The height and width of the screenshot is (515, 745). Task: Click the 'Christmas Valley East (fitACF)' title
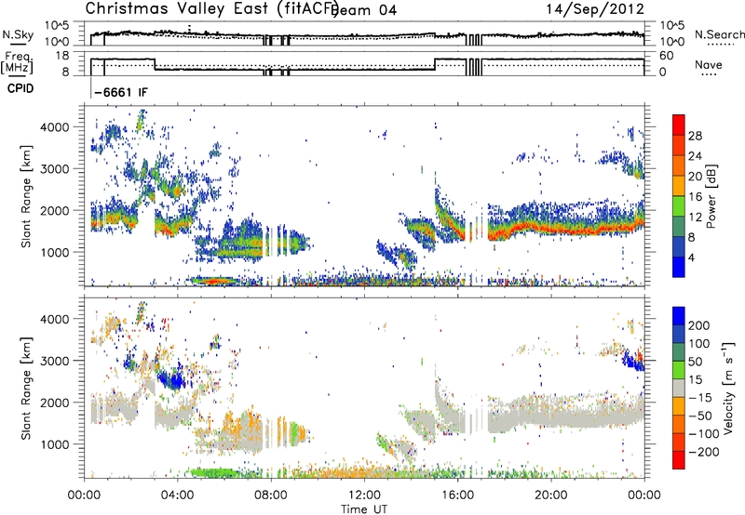[x=212, y=8]
